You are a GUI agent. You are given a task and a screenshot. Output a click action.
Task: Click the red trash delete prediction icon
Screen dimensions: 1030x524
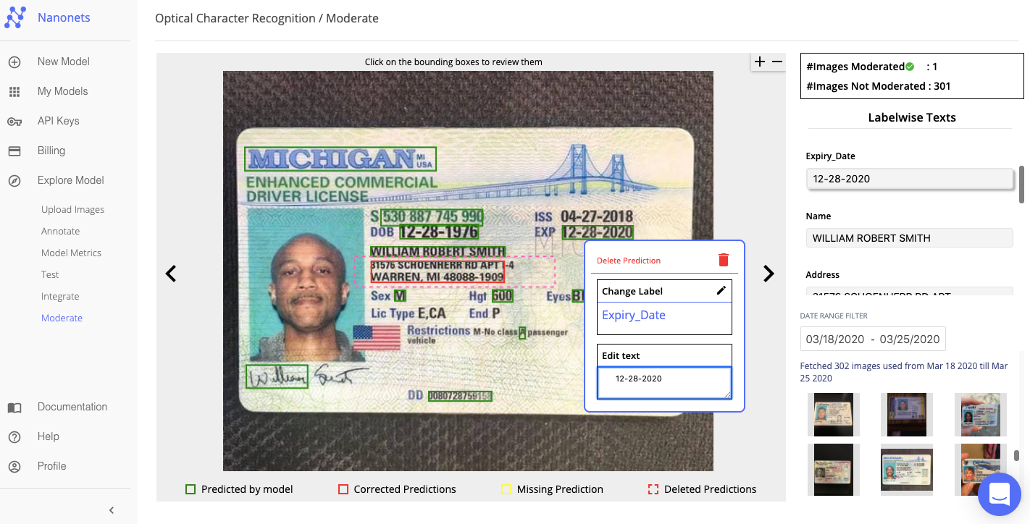(x=723, y=260)
